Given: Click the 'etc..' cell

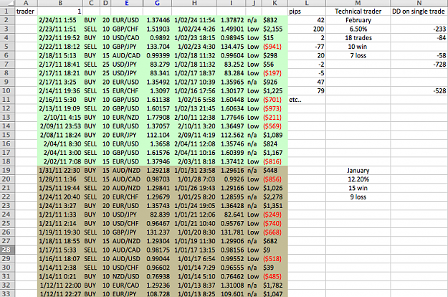Looking at the screenshot, I should 307,100.
